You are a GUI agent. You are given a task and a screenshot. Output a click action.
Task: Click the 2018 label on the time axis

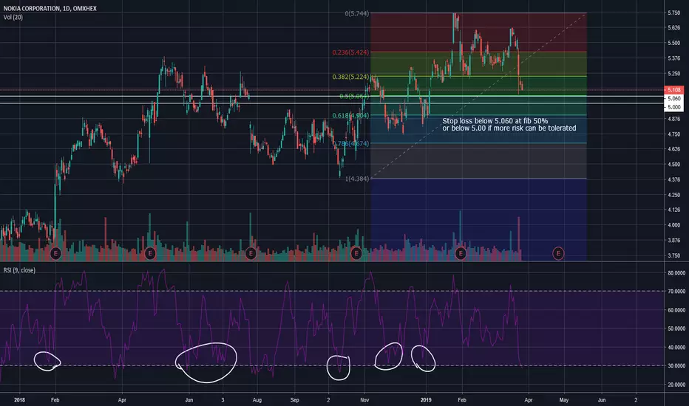(19, 400)
